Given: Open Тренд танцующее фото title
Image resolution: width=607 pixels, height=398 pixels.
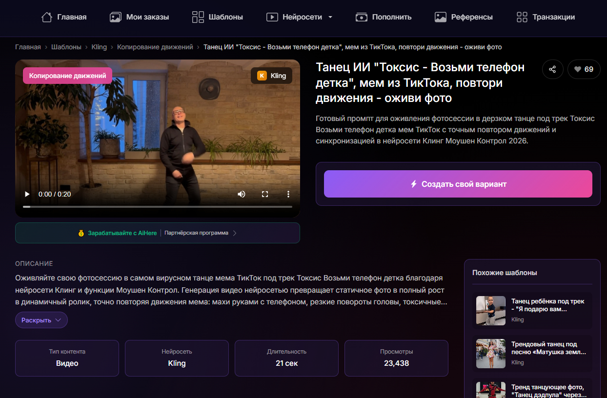Looking at the screenshot, I should click(x=548, y=391).
